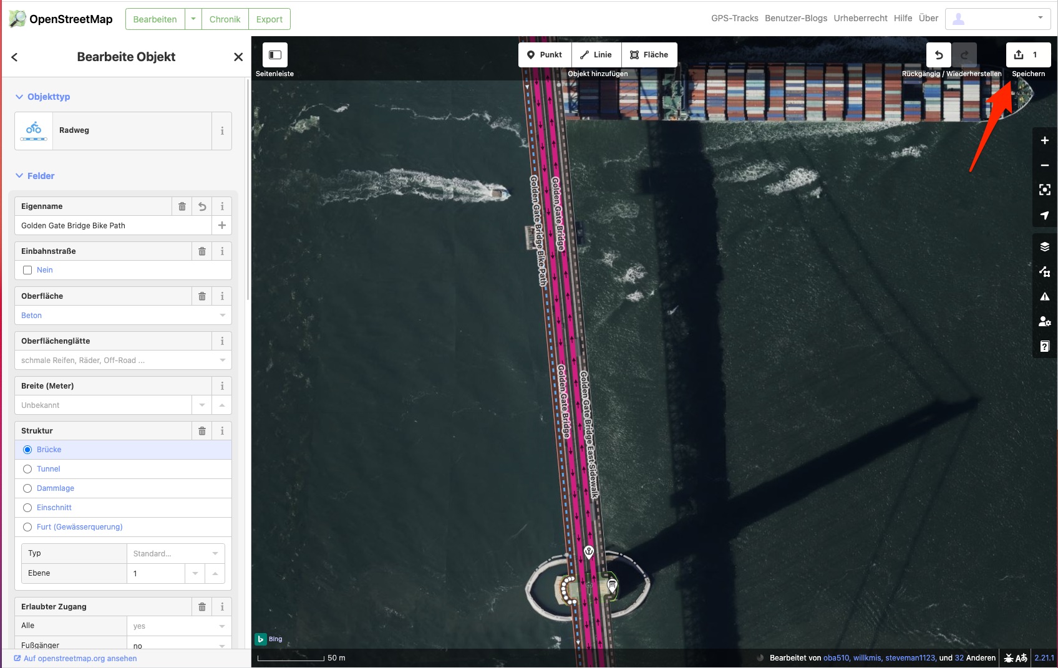Viewport: 1058px width, 668px height.
Task: Add a Fläche object
Action: pos(649,55)
